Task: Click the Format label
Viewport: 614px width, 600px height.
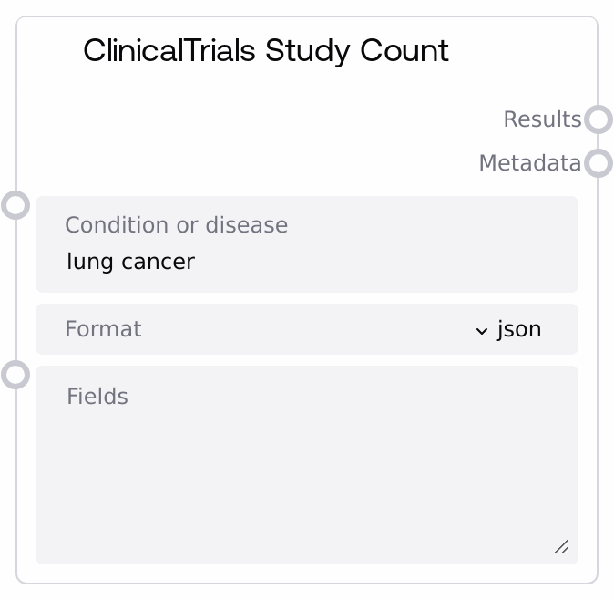Action: 103,329
